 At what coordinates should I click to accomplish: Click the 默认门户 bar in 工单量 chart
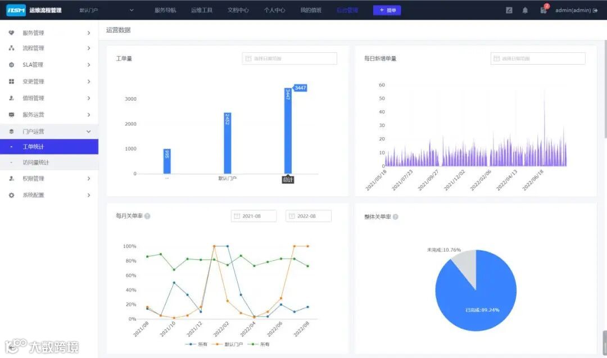pos(227,143)
